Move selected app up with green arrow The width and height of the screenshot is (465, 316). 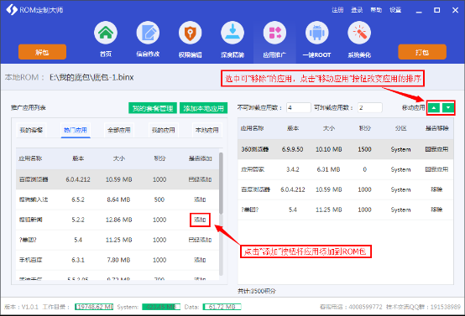434,108
